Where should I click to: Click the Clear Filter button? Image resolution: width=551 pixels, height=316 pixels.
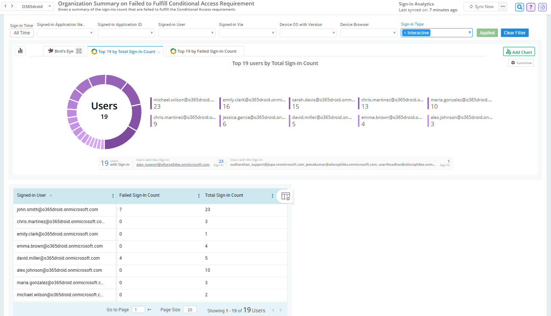(514, 33)
